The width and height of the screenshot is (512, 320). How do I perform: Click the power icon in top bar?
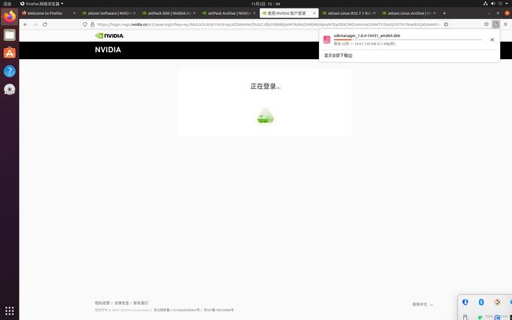pyautogui.click(x=500, y=4)
